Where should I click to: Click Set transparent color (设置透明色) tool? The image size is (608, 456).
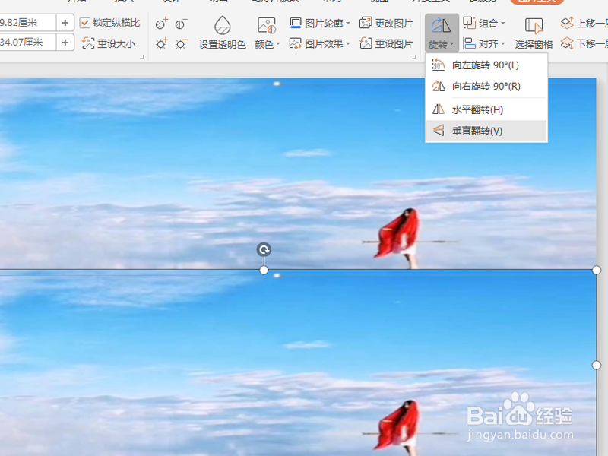[222, 33]
